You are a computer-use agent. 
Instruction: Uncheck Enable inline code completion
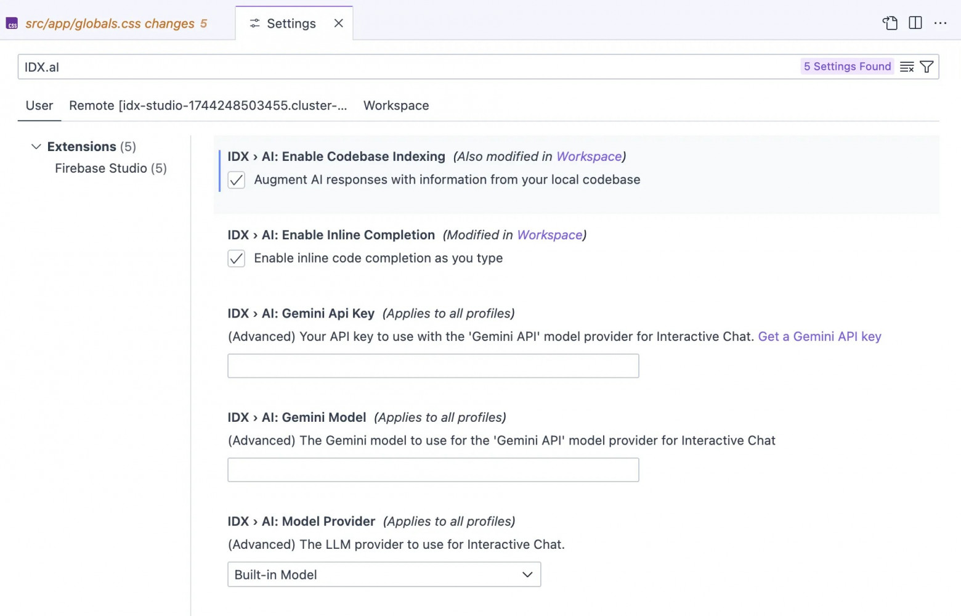237,258
